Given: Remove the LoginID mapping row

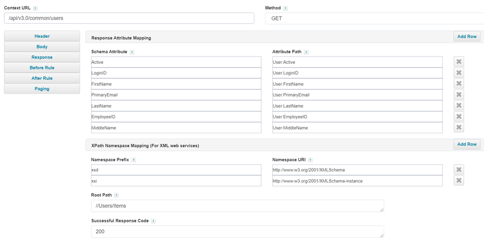Looking at the screenshot, I should [x=459, y=73].
